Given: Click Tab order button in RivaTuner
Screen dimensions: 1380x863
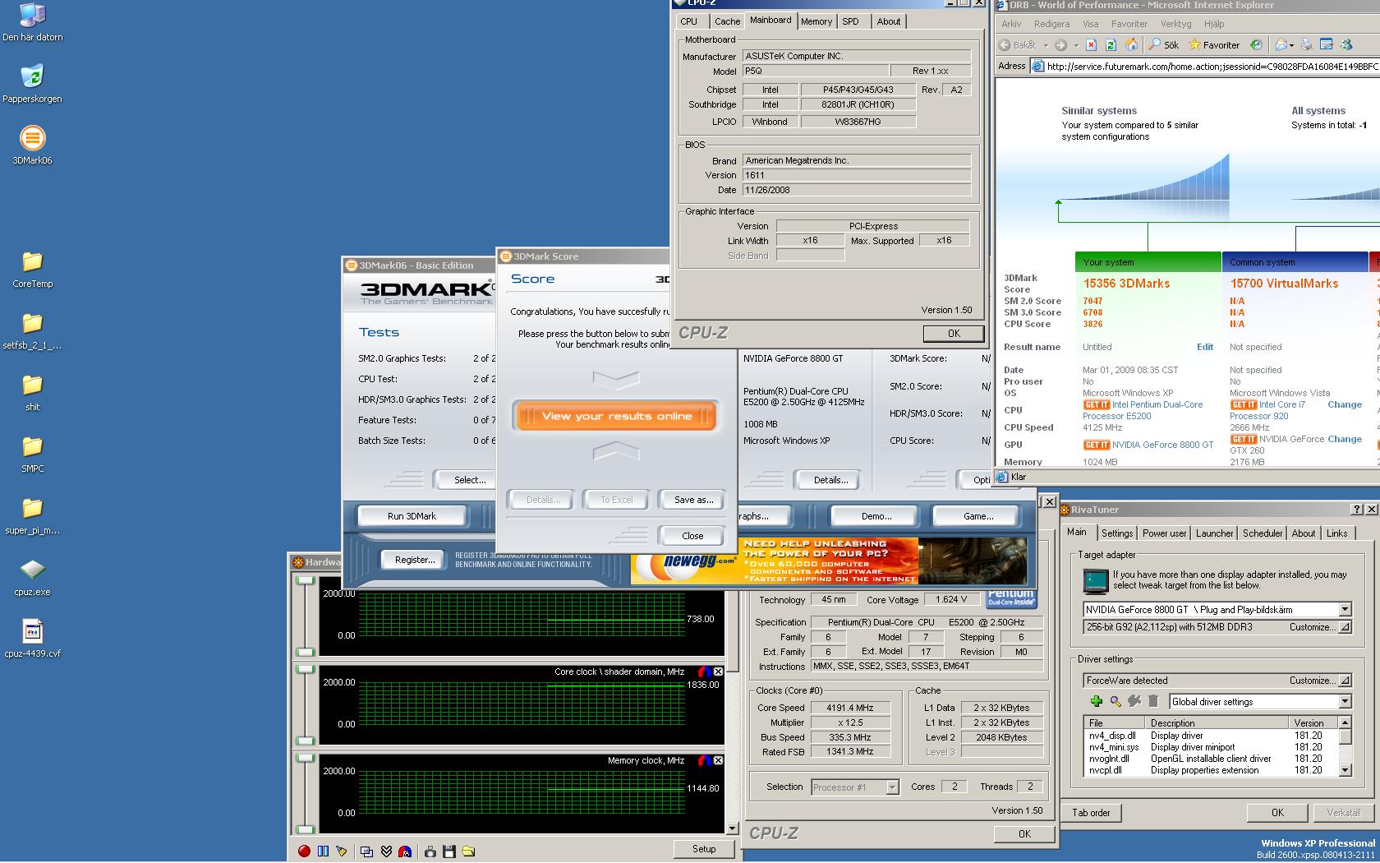Looking at the screenshot, I should point(1091,813).
